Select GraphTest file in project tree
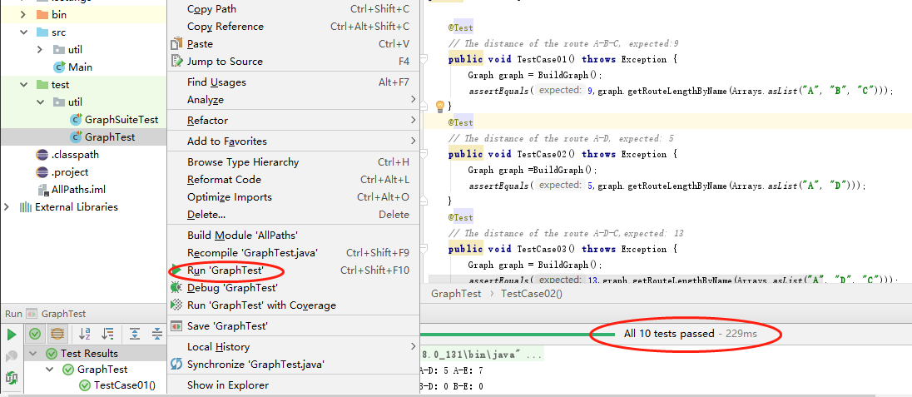912x397 pixels. (x=110, y=136)
